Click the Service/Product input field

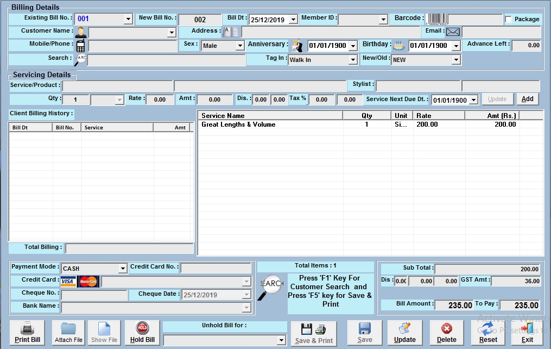click(x=117, y=86)
